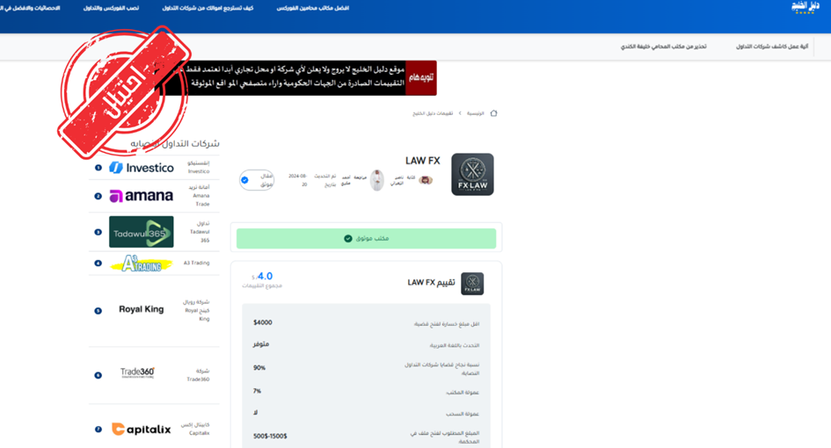Click number badge beside Trade360
The image size is (831, 448).
[x=98, y=375]
